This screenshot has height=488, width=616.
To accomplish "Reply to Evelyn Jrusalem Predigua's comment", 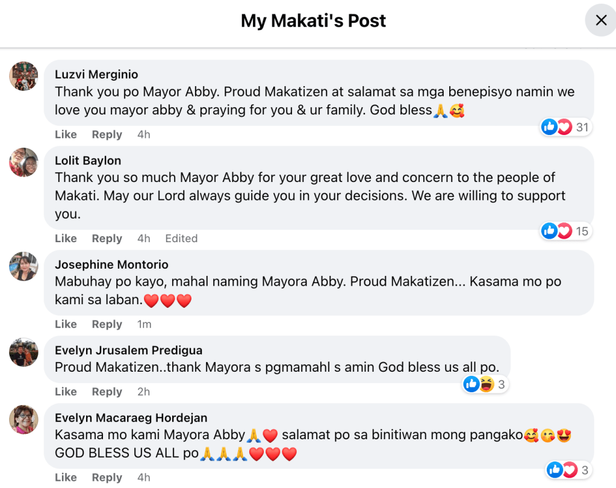I will 107,392.
